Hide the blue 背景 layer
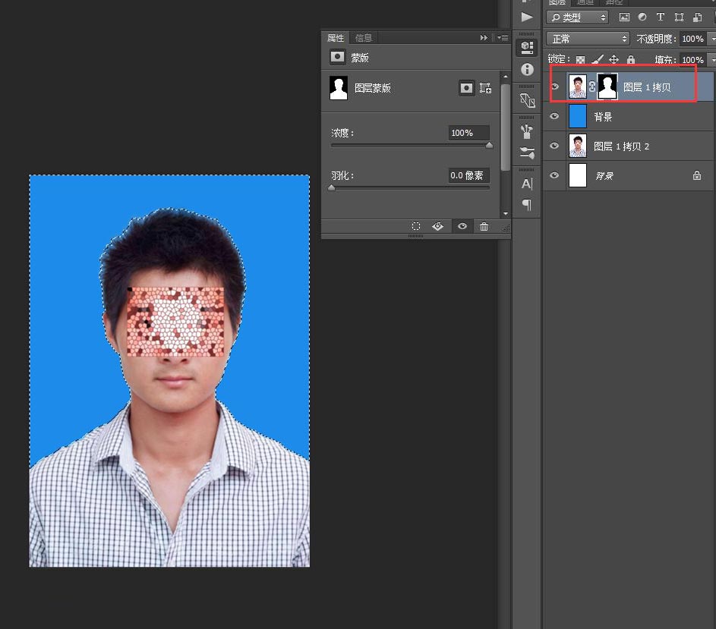This screenshot has height=629, width=716. [554, 117]
